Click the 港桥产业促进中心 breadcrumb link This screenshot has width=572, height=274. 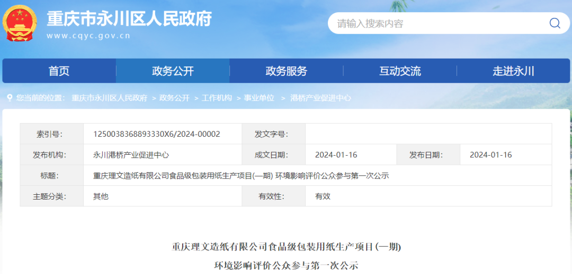pos(320,98)
